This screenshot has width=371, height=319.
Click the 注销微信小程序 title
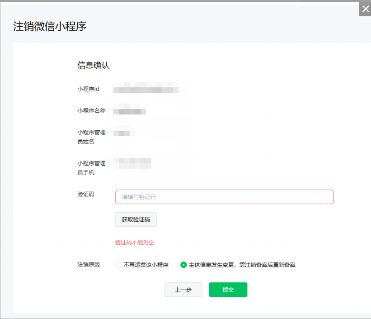click(50, 26)
